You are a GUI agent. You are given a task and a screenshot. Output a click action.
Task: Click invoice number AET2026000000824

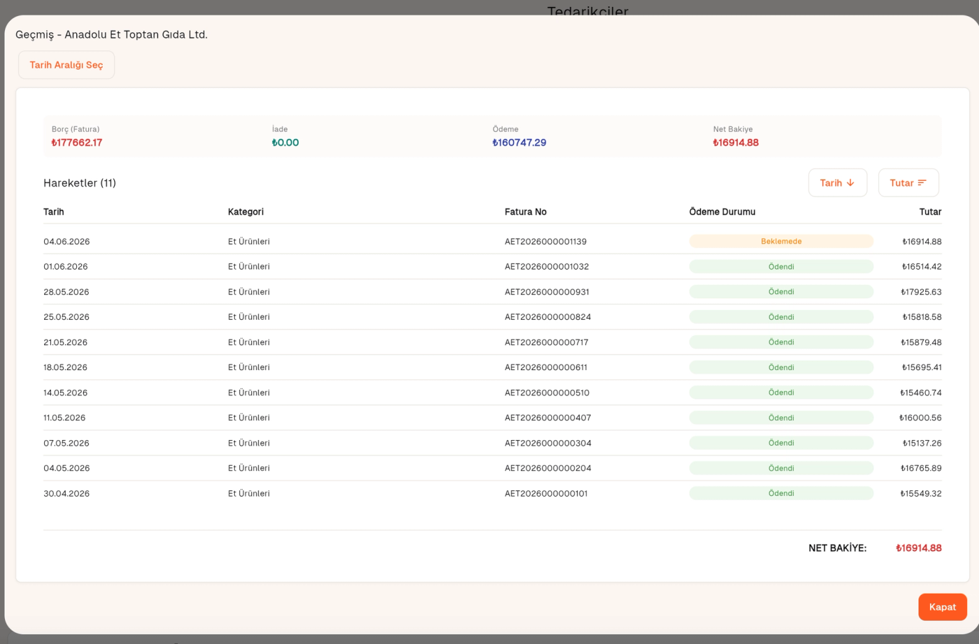tap(548, 317)
